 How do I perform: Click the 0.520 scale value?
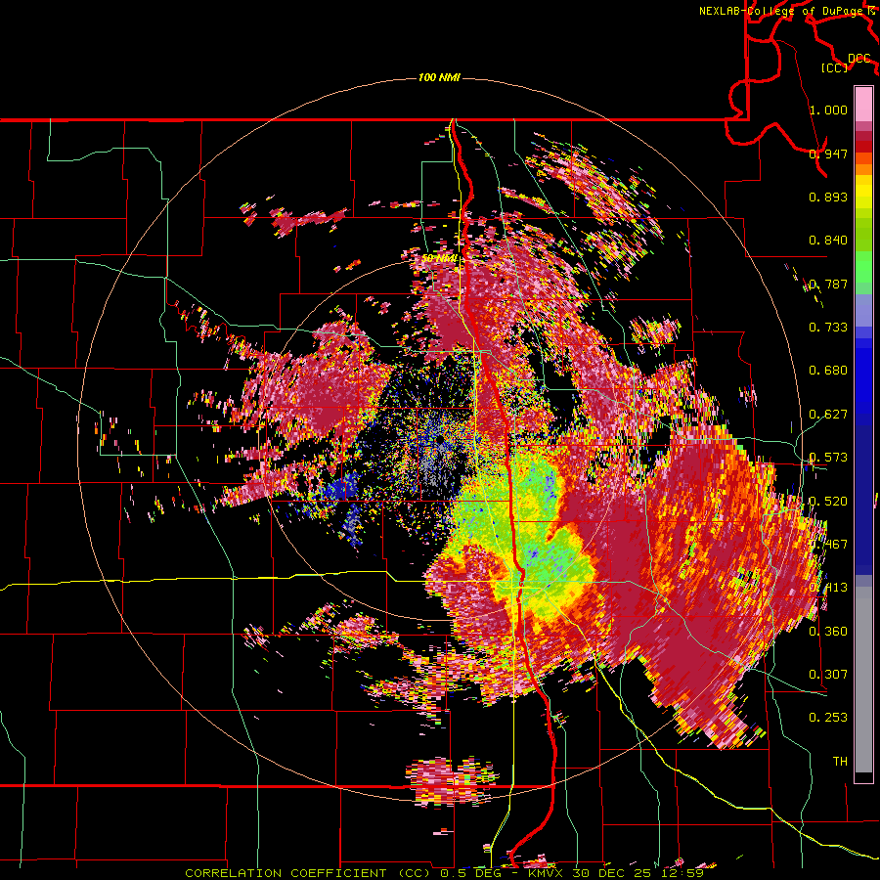[828, 502]
